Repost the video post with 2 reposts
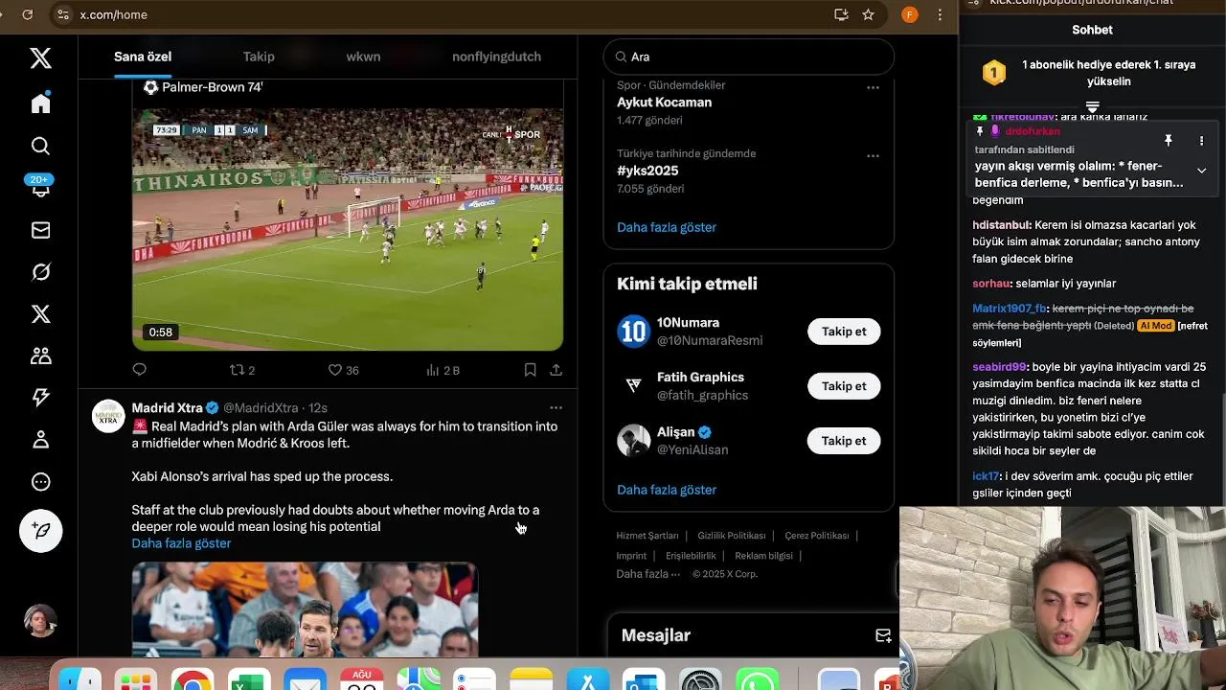Screen dimensions: 1226x690 [242, 370]
